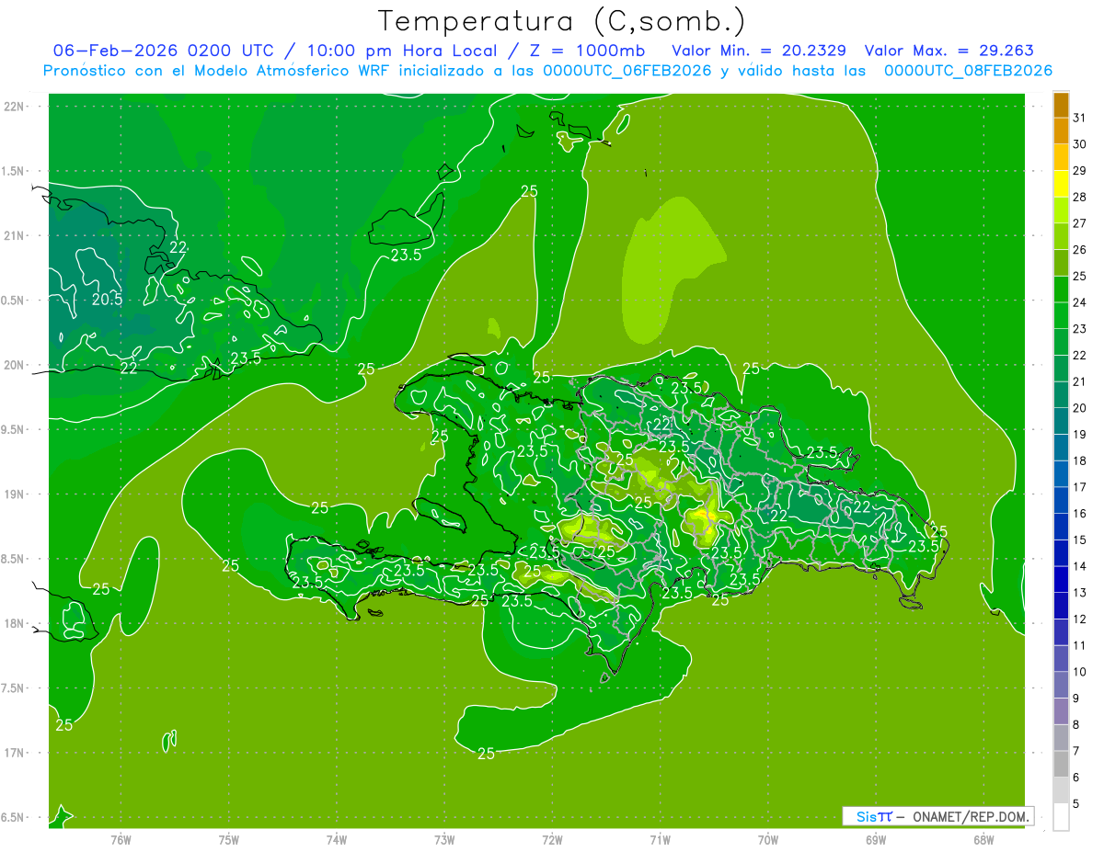Select the "06-Feb-2026 0200 UTC" timestamp text
This screenshot has height=852, width=1104.
tap(163, 51)
